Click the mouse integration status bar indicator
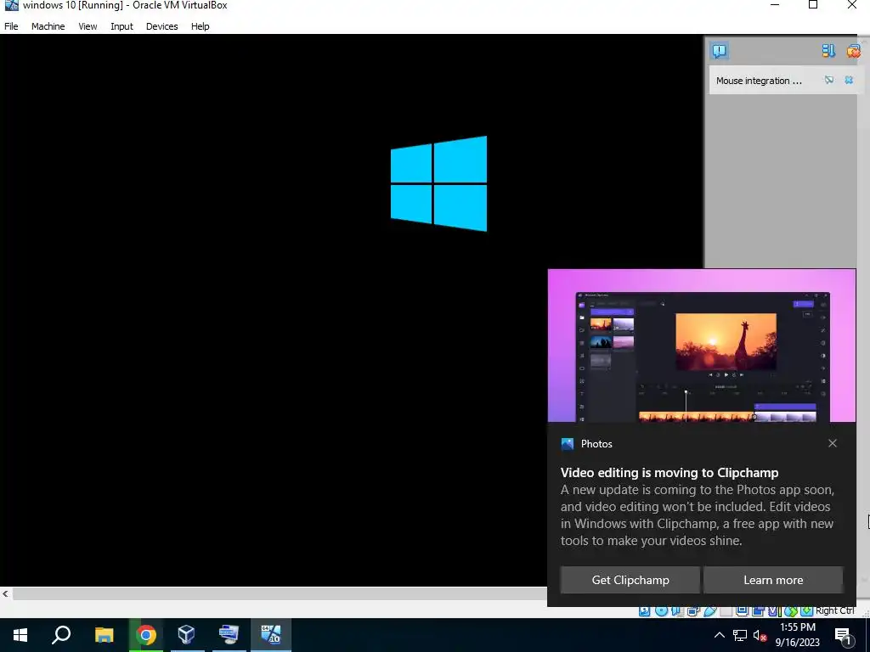The height and width of the screenshot is (652, 870). (x=791, y=611)
